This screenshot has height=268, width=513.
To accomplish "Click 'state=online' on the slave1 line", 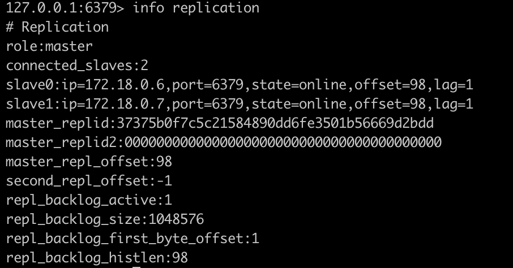I will click(x=298, y=104).
